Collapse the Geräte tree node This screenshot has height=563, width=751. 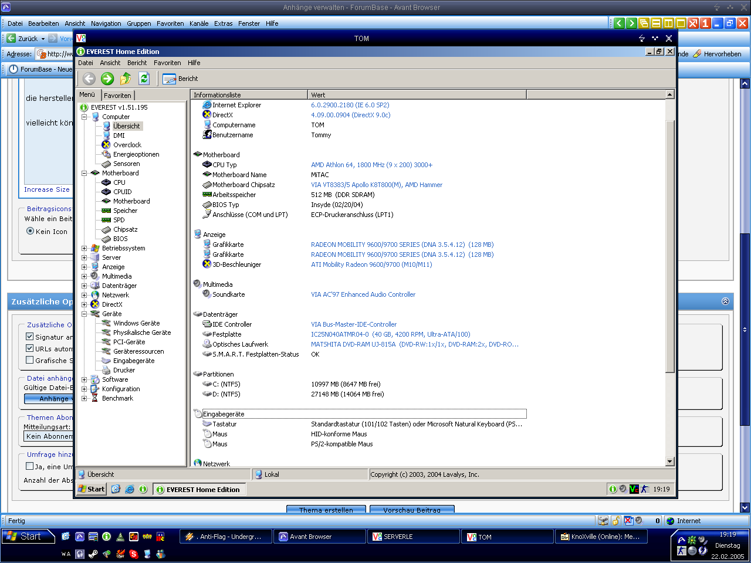84,314
